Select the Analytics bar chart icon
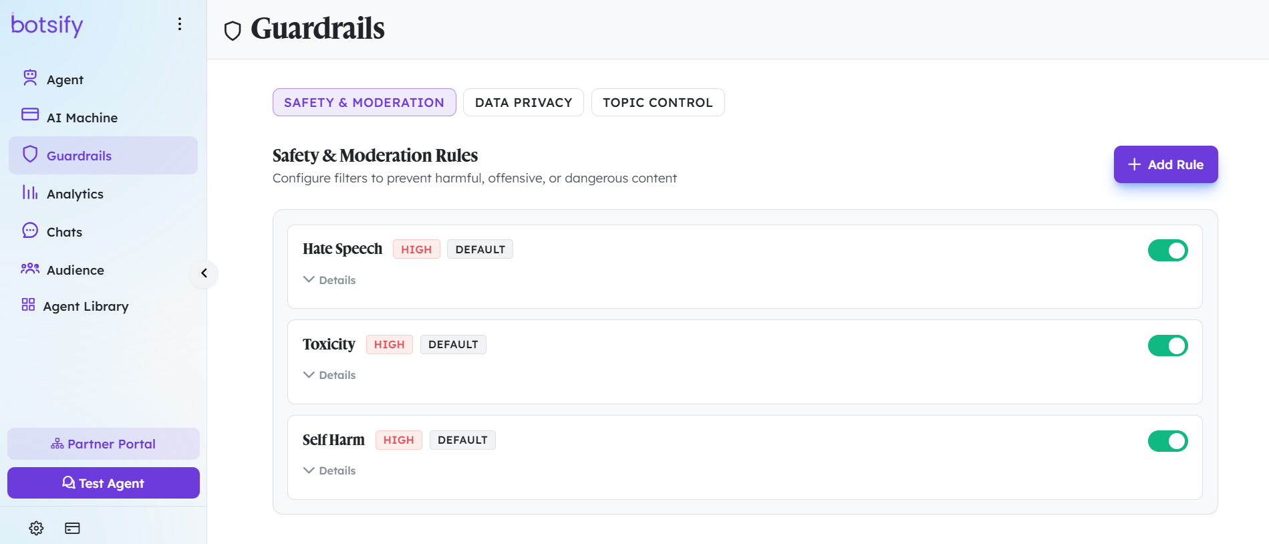1269x544 pixels. (30, 192)
